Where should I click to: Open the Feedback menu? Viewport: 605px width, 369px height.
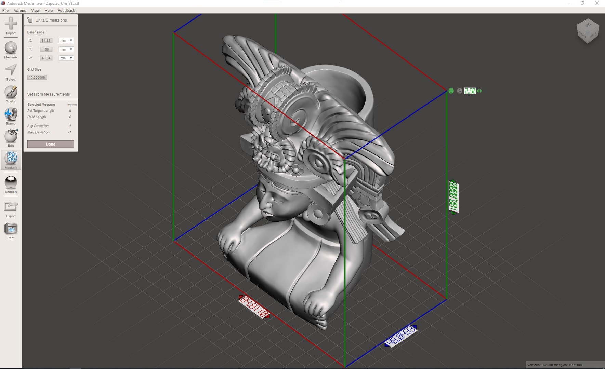[x=66, y=11]
